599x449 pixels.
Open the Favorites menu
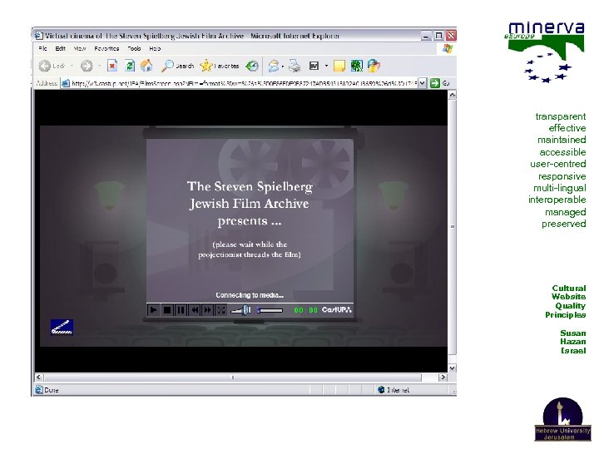click(x=106, y=48)
